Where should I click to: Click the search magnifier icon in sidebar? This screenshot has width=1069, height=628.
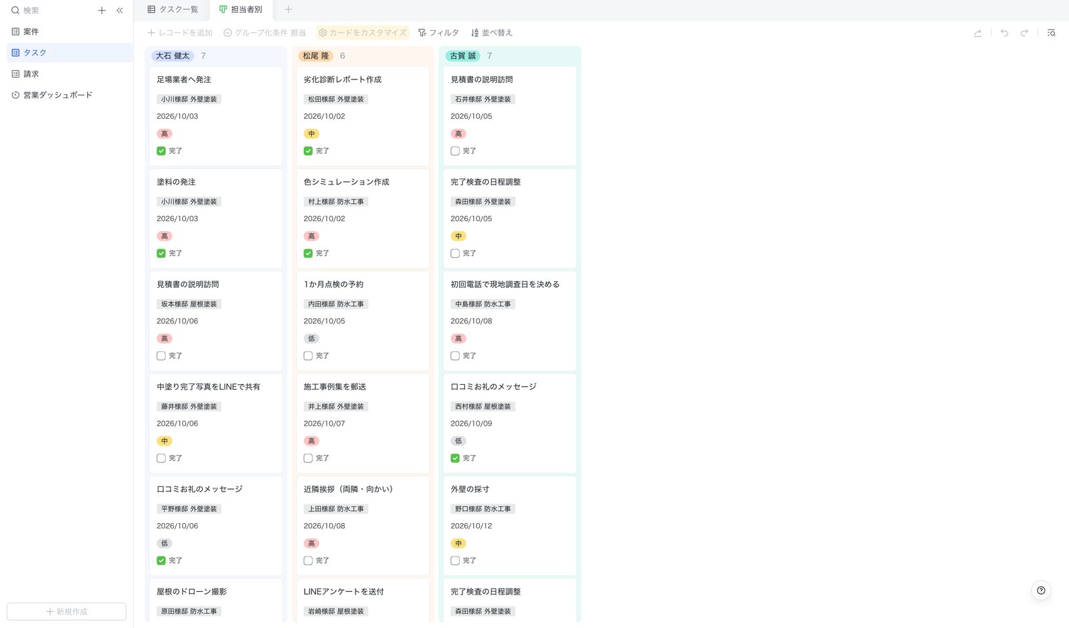point(15,11)
